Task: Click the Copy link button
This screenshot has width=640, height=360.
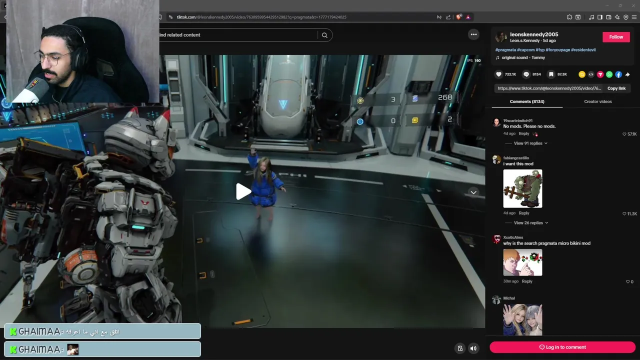Action: (616, 88)
